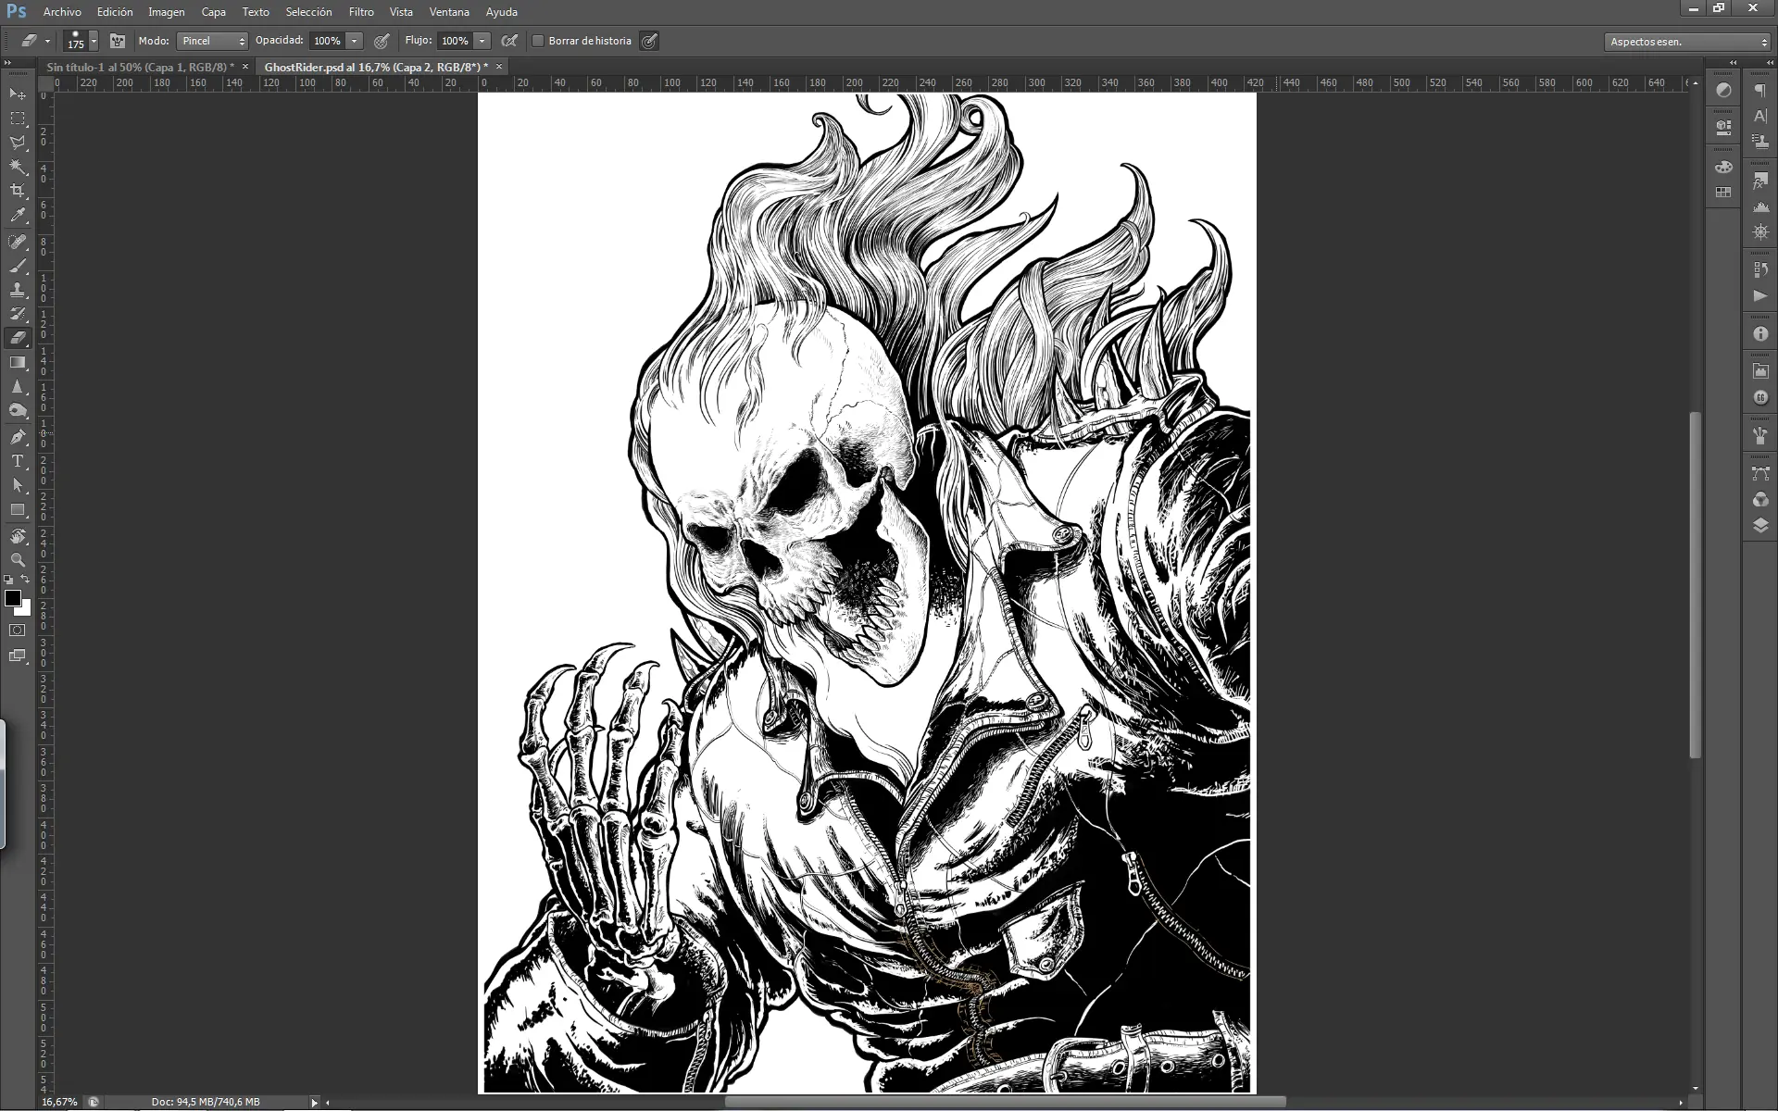Switch to the GhostRider.psd document tab
The image size is (1778, 1111).
tap(376, 67)
